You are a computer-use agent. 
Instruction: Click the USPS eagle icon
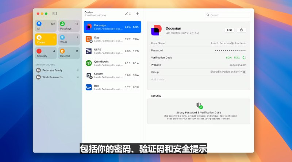pos(89,51)
